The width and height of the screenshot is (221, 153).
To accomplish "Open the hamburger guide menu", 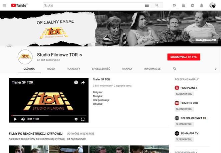I will [x=4, y=5].
